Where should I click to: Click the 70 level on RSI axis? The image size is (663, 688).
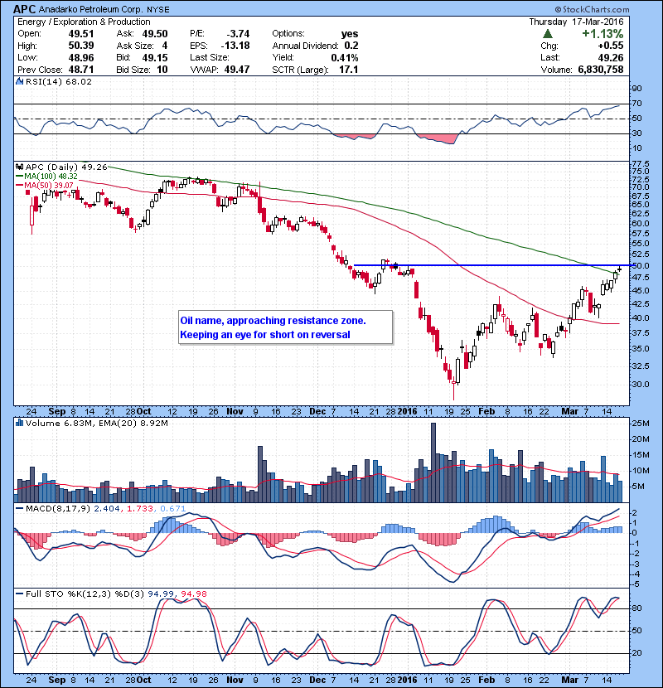(x=636, y=104)
